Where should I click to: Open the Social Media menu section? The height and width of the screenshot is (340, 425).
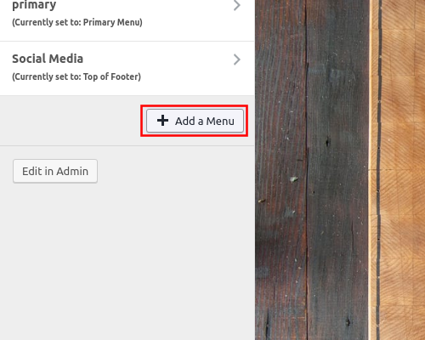point(127,68)
